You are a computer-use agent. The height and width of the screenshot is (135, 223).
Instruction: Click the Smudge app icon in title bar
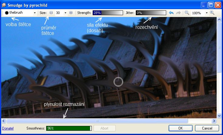[x=4, y=5]
